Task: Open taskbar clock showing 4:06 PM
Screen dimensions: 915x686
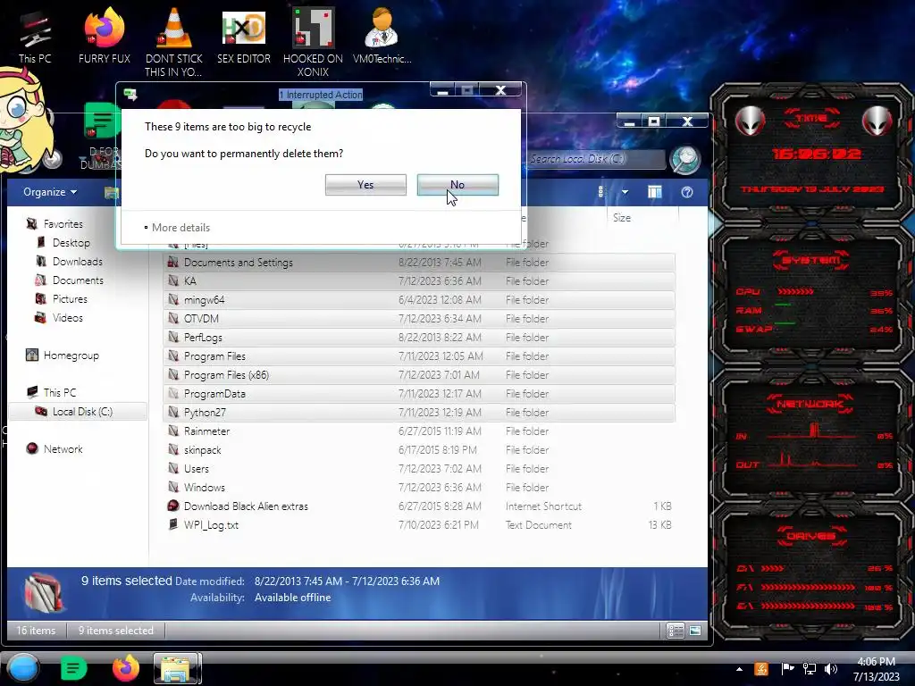Action: 876,669
